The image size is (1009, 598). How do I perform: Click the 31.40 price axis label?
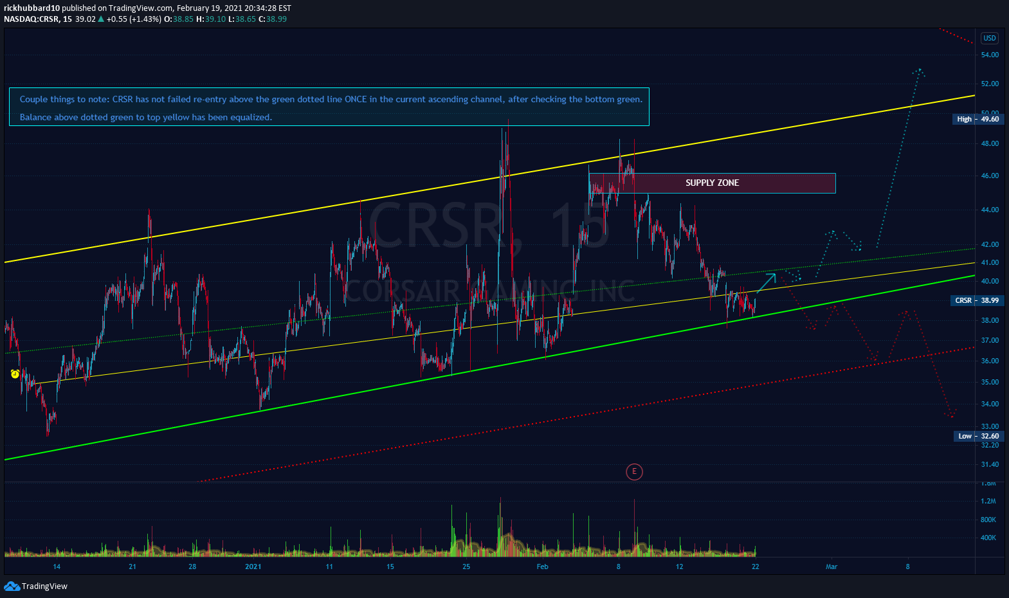[x=990, y=464]
